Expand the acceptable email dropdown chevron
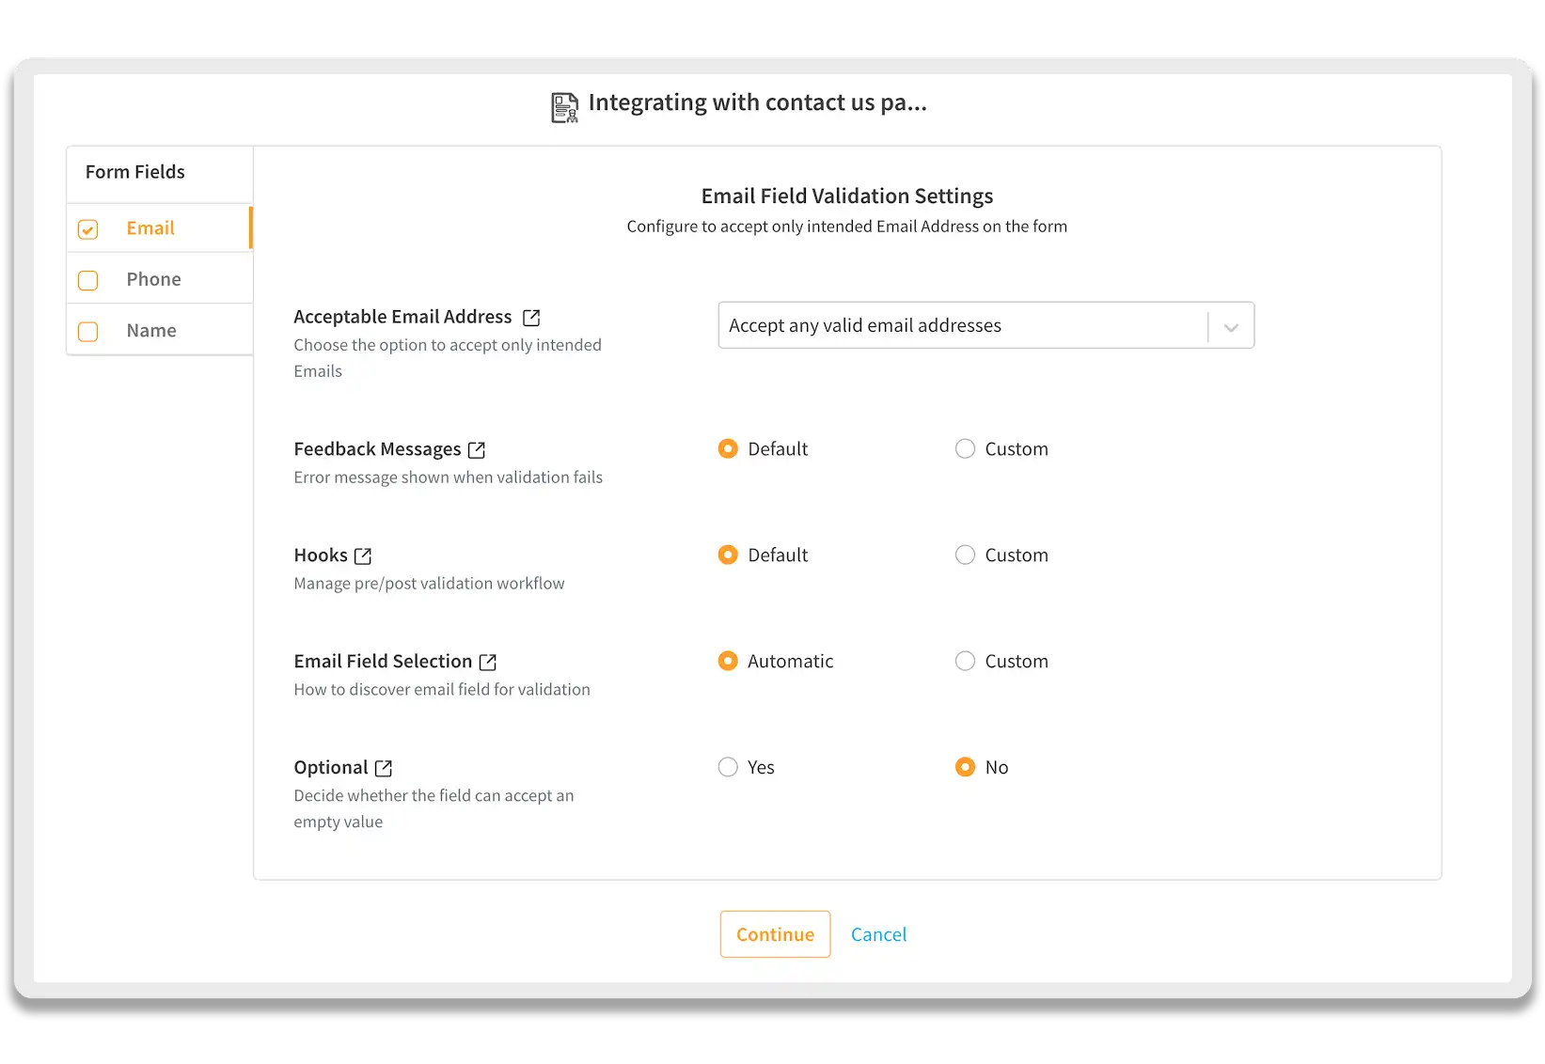 pyautogui.click(x=1231, y=327)
